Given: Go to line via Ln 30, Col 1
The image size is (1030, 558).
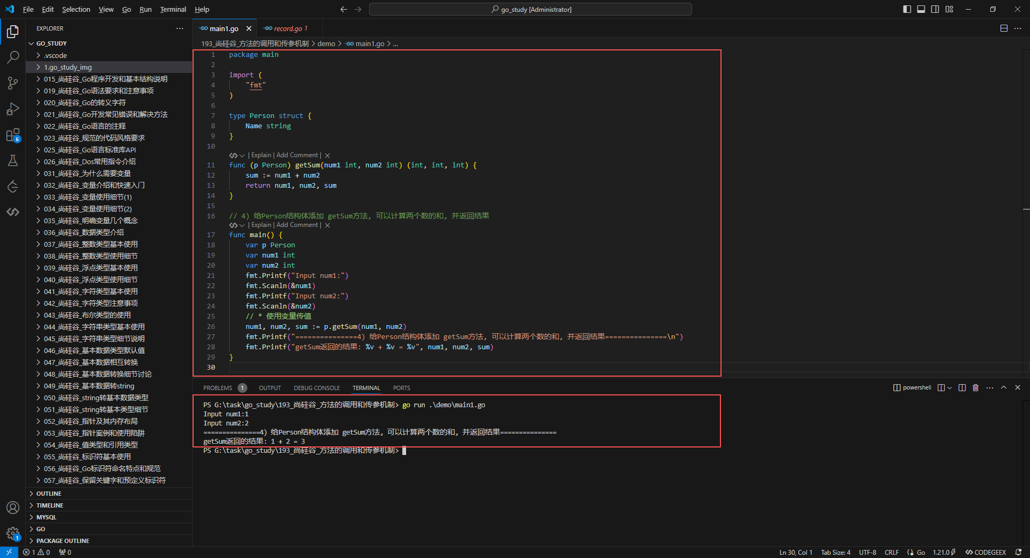Looking at the screenshot, I should [796, 552].
